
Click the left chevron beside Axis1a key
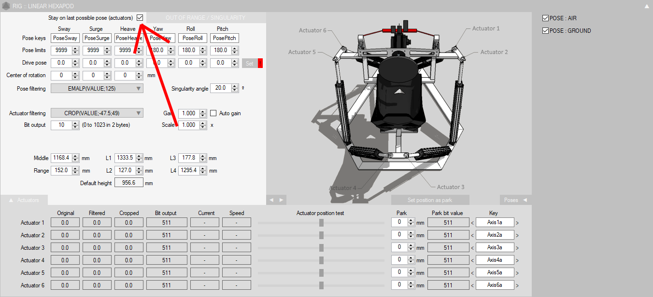coord(472,223)
